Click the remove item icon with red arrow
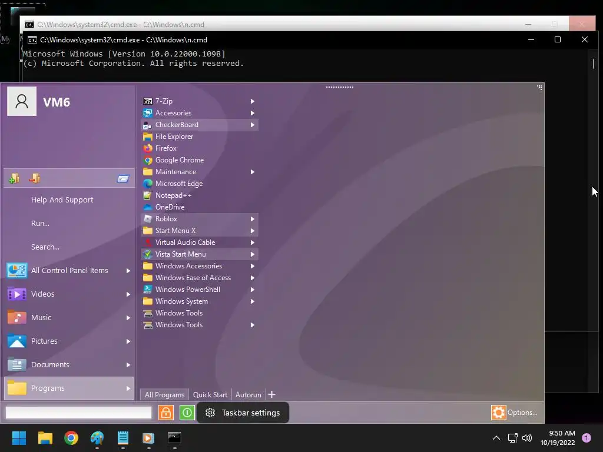 (35, 178)
